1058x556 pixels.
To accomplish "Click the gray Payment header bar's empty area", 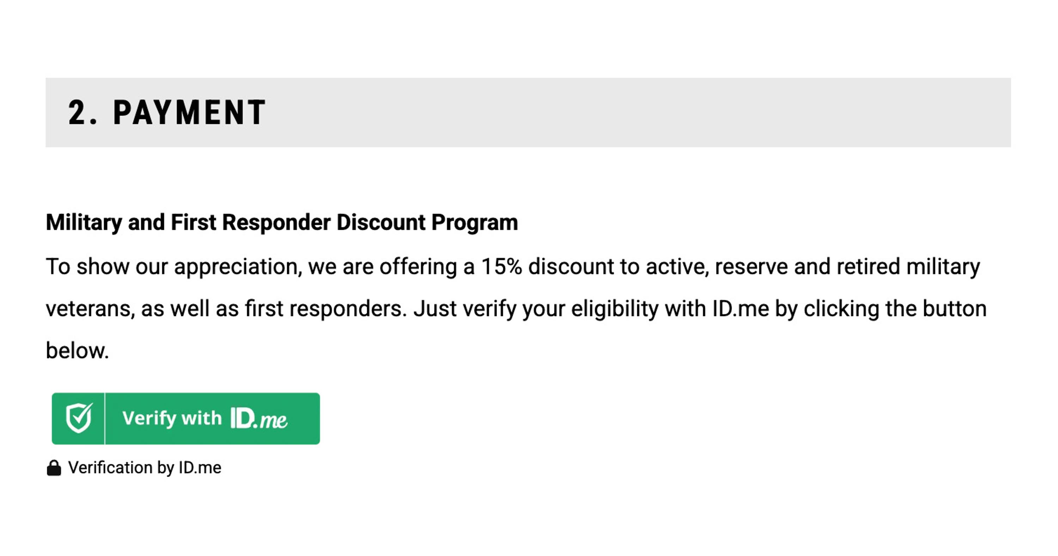I will click(x=657, y=112).
